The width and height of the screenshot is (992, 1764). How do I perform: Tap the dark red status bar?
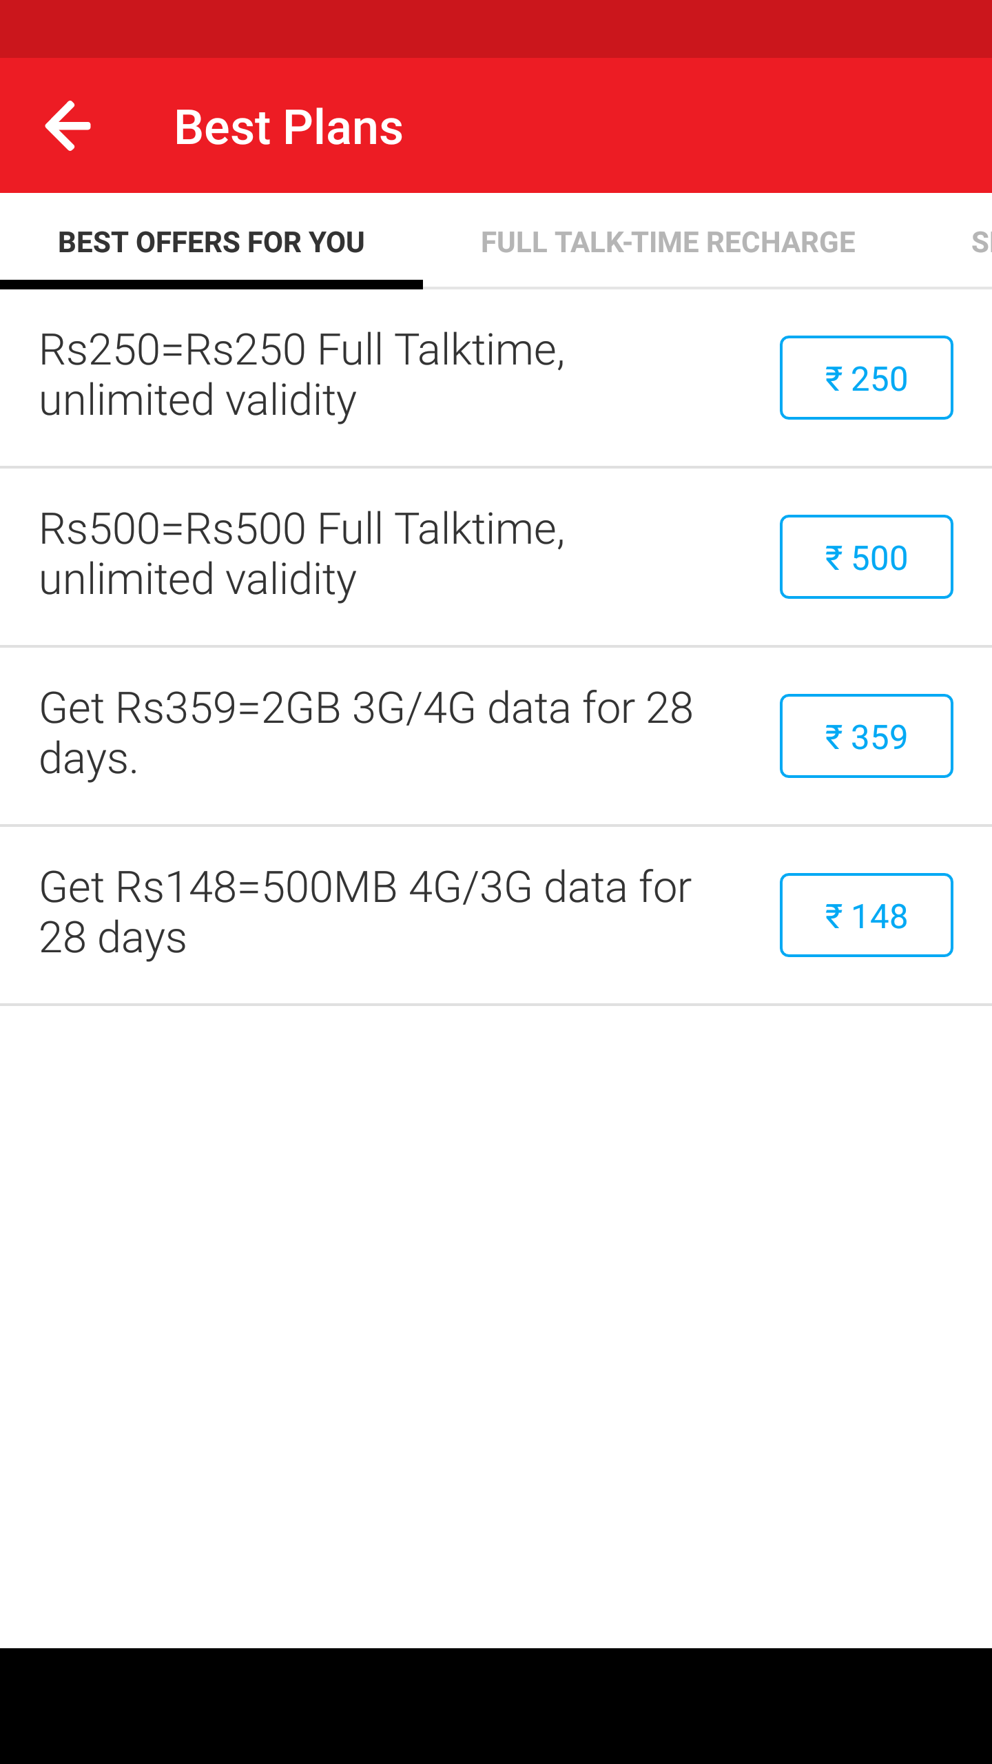pyautogui.click(x=496, y=29)
